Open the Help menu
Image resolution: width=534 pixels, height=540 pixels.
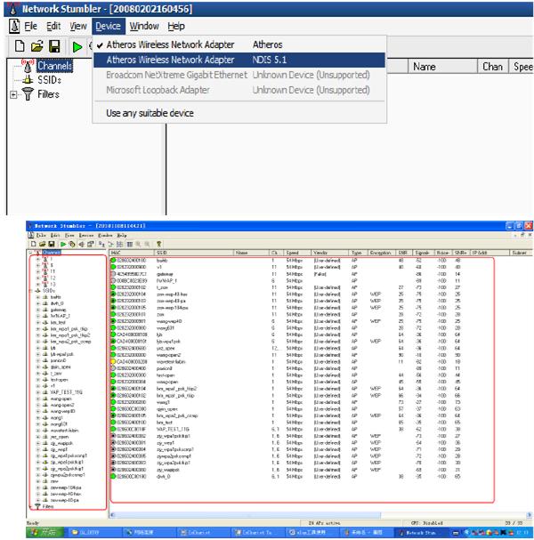[x=176, y=26]
